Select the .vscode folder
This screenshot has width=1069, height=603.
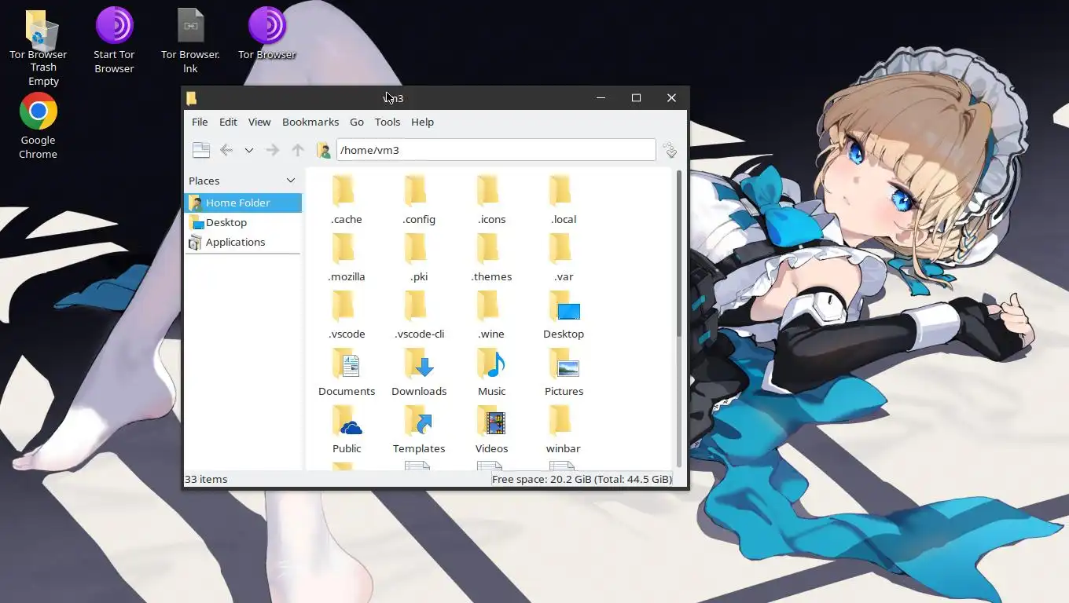(347, 315)
